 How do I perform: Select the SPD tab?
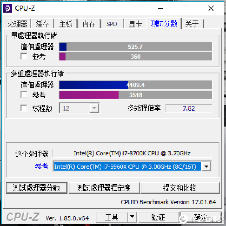[112, 24]
